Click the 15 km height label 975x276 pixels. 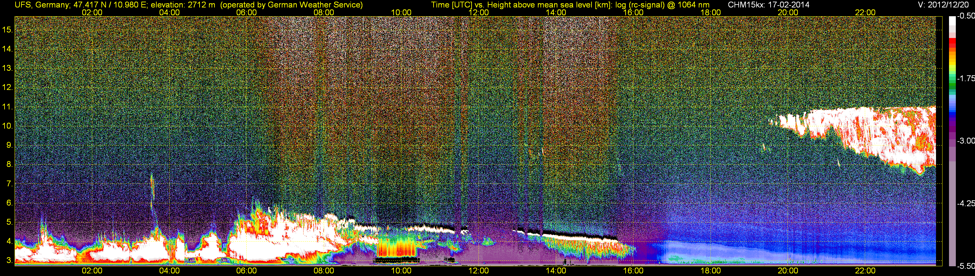tap(7, 30)
